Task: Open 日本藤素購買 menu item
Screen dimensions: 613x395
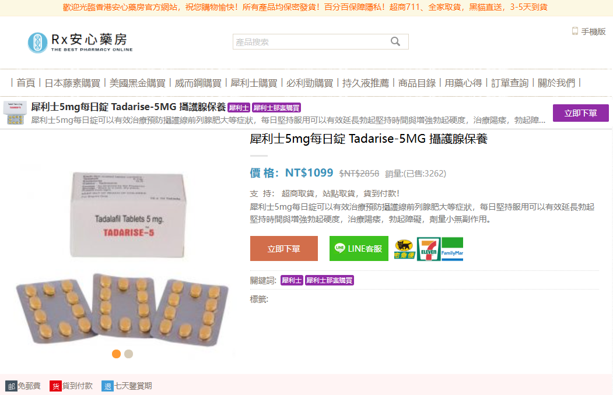Action: tap(72, 83)
